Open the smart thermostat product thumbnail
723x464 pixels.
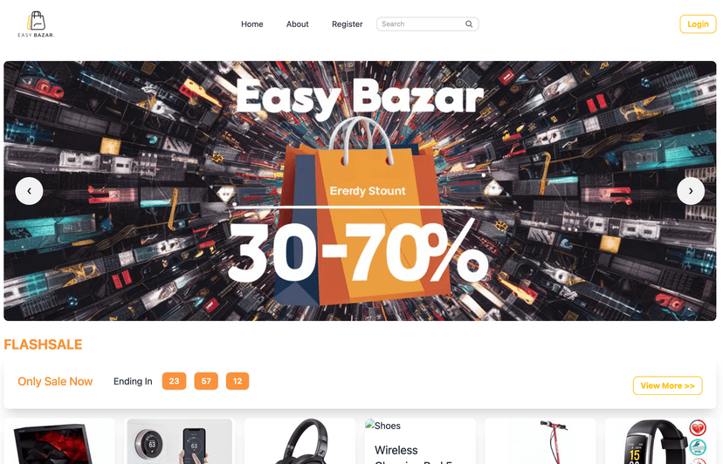pyautogui.click(x=179, y=441)
